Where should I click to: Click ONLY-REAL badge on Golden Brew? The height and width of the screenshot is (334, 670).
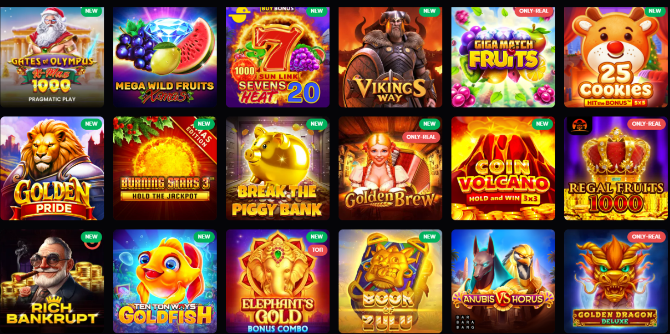pyautogui.click(x=421, y=137)
